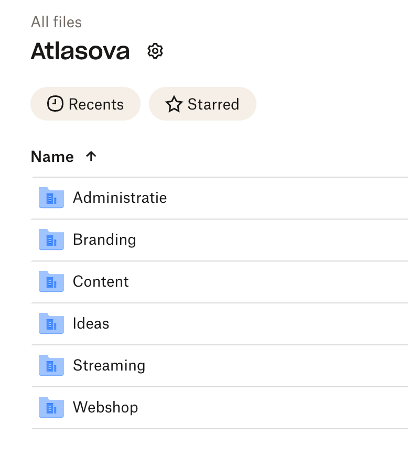This screenshot has width=408, height=457.
Task: Open the Atlasova folder settings gear
Action: pos(155,51)
